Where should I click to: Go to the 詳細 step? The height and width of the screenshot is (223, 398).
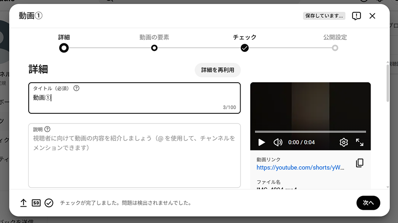point(64,48)
